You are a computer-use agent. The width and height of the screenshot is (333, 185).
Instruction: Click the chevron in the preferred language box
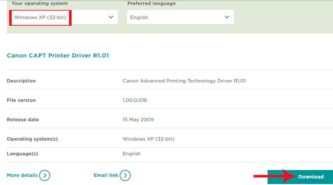pyautogui.click(x=227, y=17)
